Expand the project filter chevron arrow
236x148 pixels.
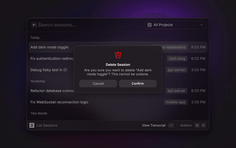(x=201, y=25)
